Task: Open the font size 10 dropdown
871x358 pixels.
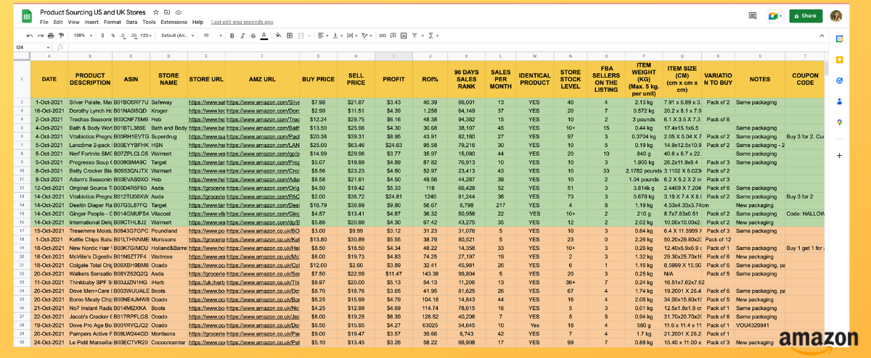Action: [212, 35]
